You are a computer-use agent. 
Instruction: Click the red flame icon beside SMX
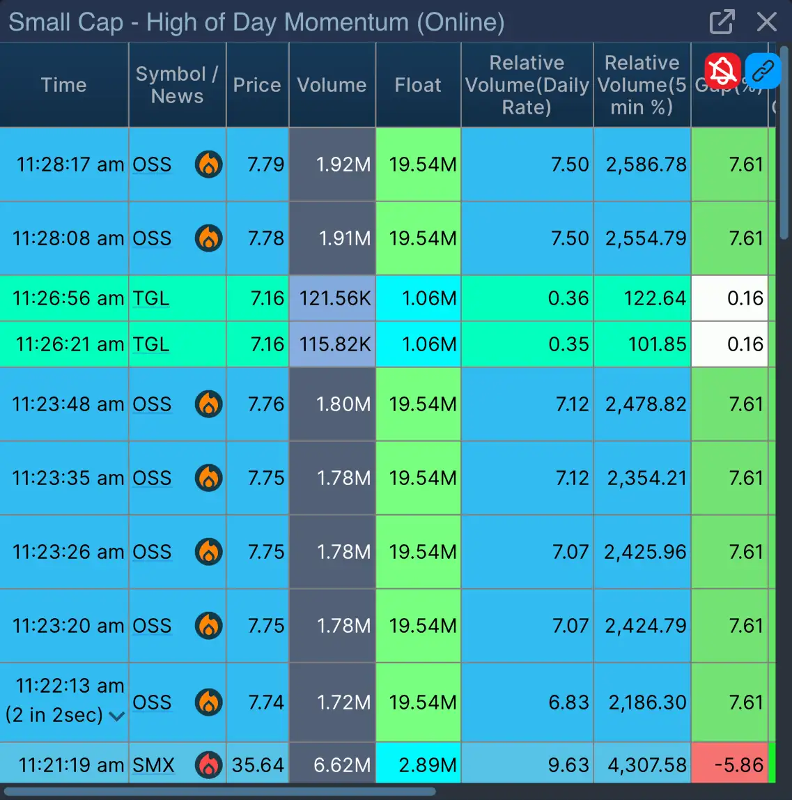tap(208, 765)
